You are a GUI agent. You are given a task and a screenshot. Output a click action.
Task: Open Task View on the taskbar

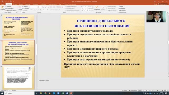coord(36,93)
